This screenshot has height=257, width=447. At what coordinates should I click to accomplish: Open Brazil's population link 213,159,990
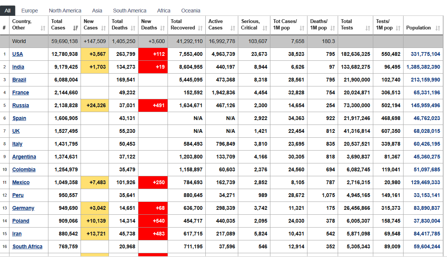pyautogui.click(x=425, y=80)
